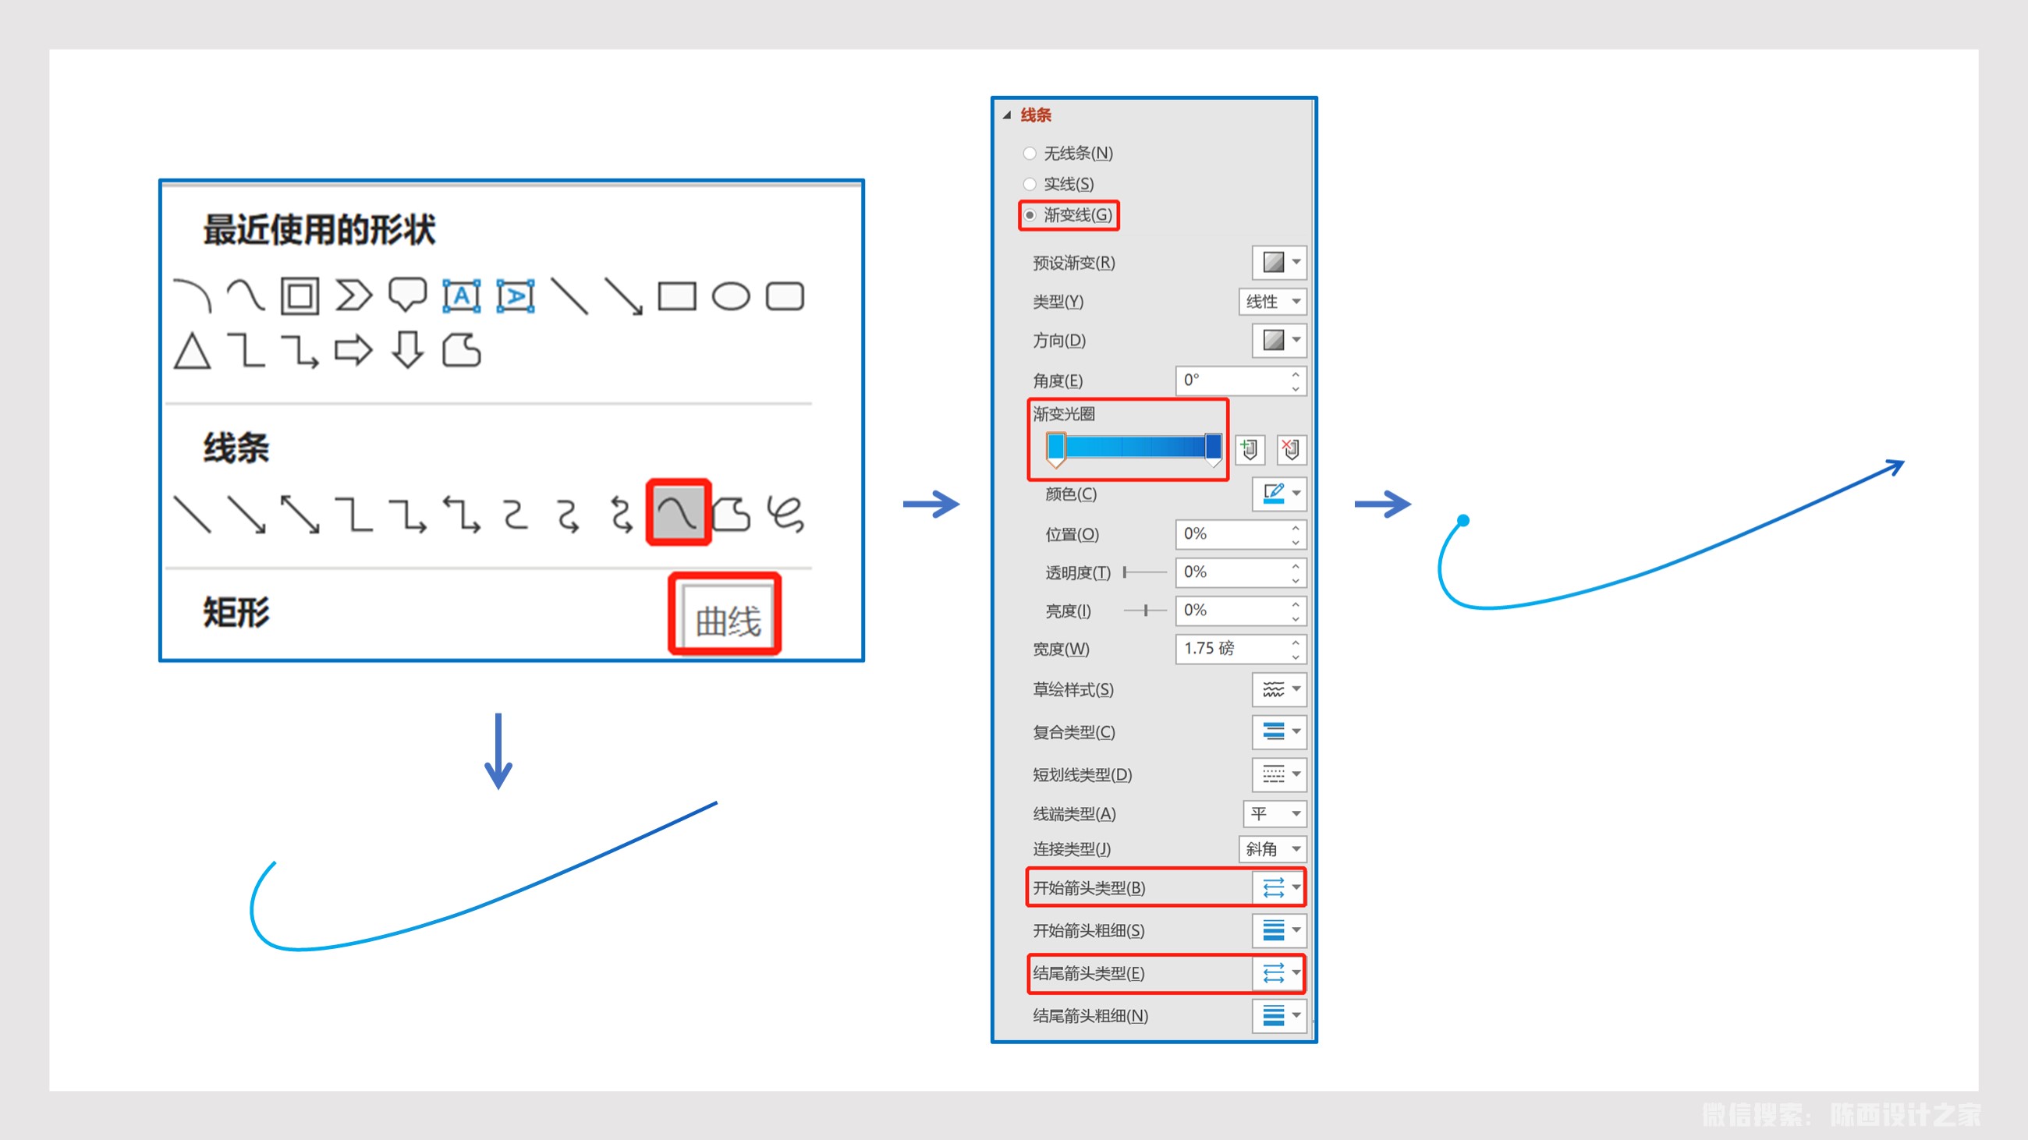Image resolution: width=2028 pixels, height=1140 pixels.
Task: Select the 渐变线(G) radio option
Action: pos(1030,214)
